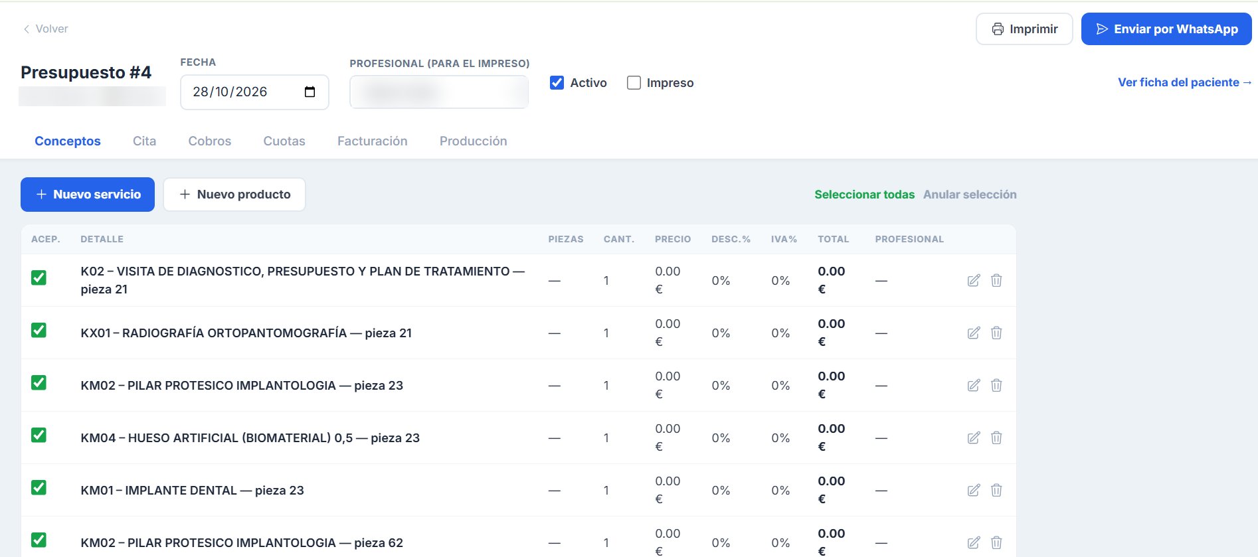Click Seleccionar todas
1258x557 pixels.
[865, 195]
